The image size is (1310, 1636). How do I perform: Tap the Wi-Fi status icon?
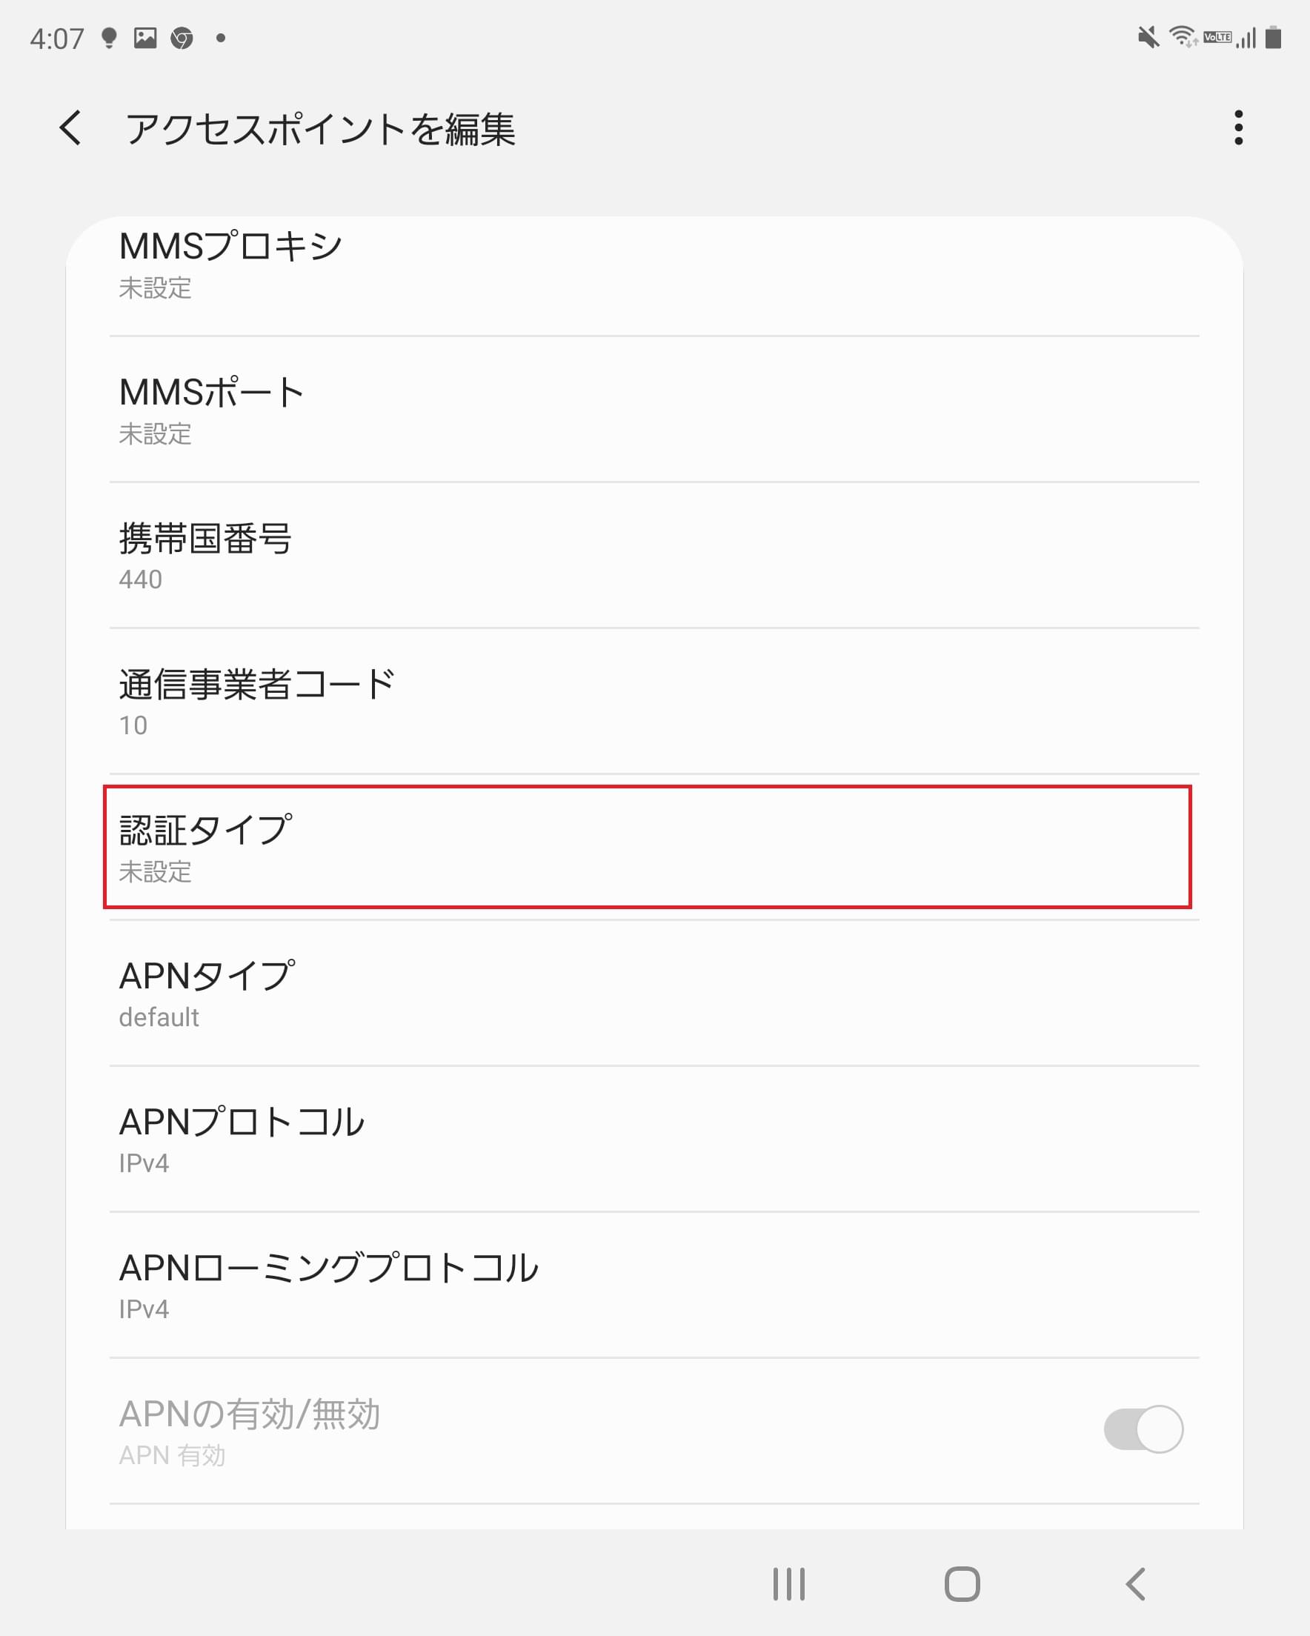pos(1183,36)
